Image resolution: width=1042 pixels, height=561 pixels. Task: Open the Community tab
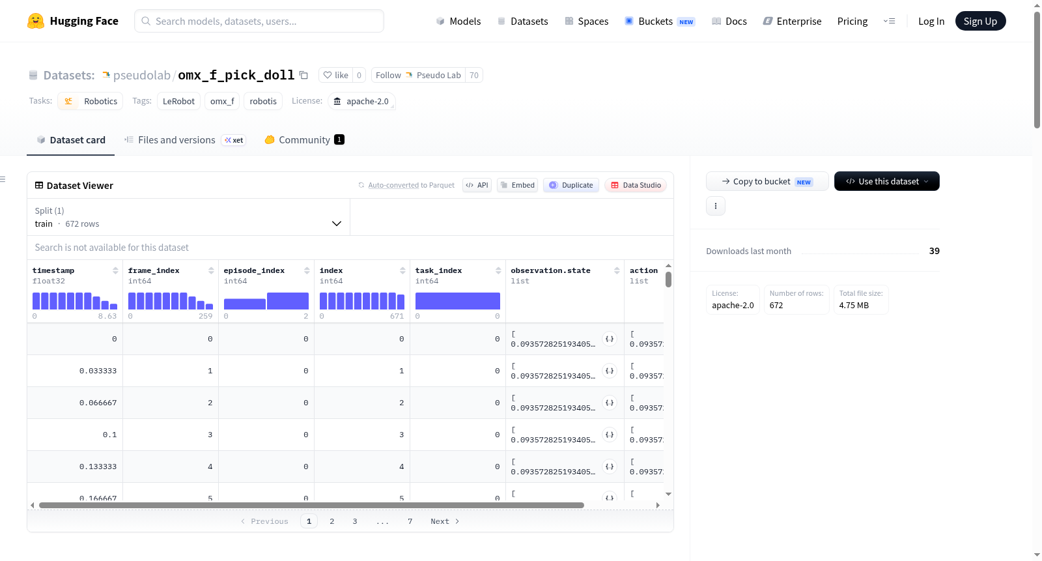click(304, 140)
